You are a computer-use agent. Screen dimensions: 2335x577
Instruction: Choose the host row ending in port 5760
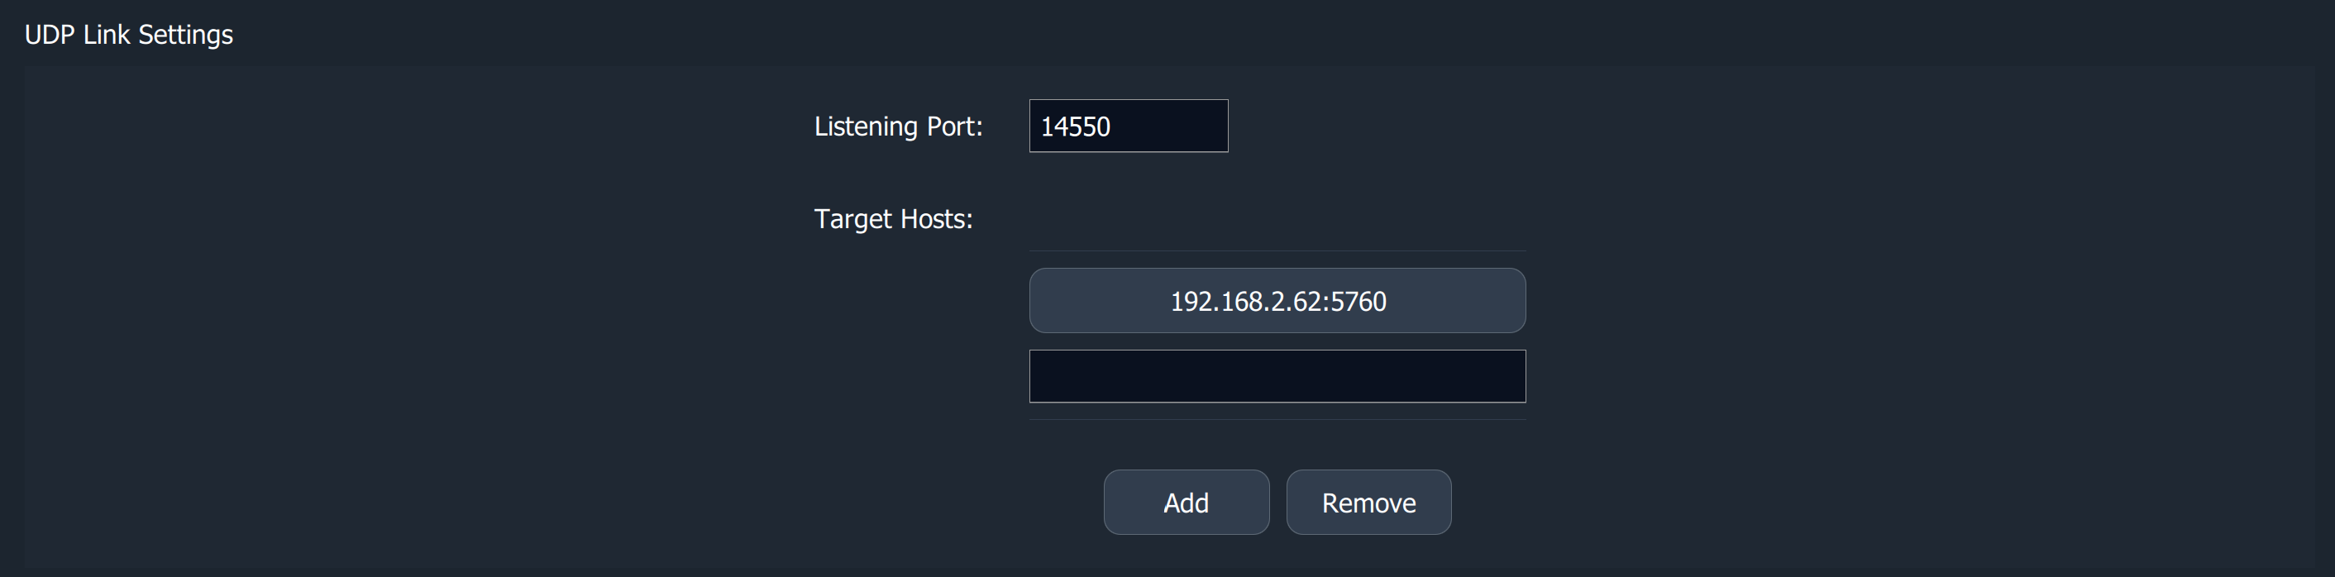pyautogui.click(x=1277, y=301)
